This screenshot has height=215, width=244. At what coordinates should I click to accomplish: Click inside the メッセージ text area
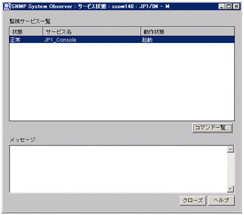click(x=118, y=169)
